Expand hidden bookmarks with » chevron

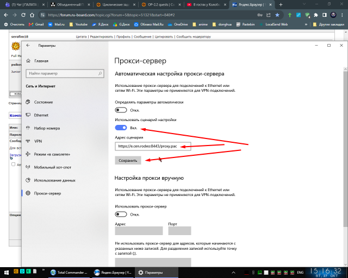[306, 24]
